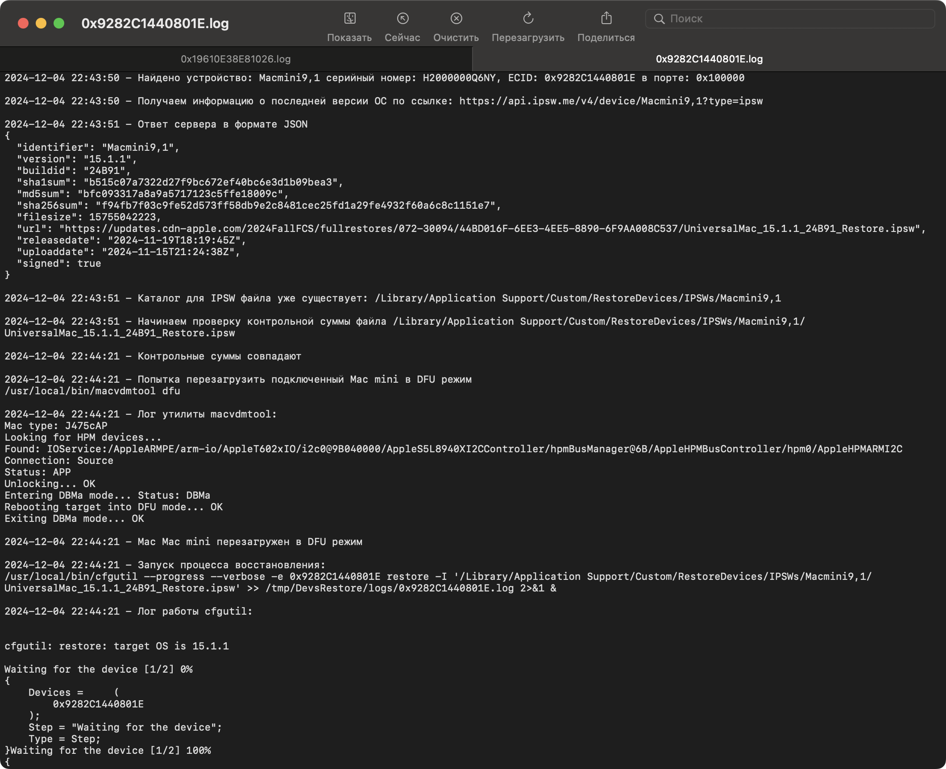Click the line Контрольные суммы совпадают

[153, 356]
